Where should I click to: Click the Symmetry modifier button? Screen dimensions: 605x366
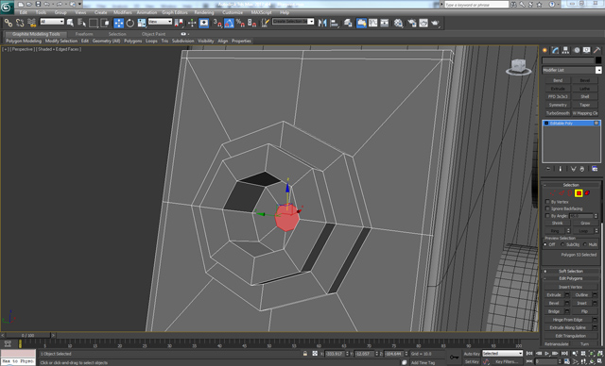[x=558, y=105]
